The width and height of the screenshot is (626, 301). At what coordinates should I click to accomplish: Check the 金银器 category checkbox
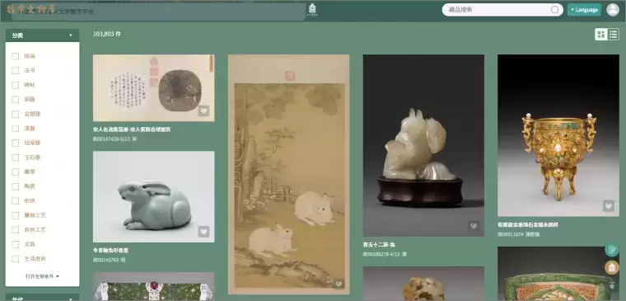click(15, 115)
